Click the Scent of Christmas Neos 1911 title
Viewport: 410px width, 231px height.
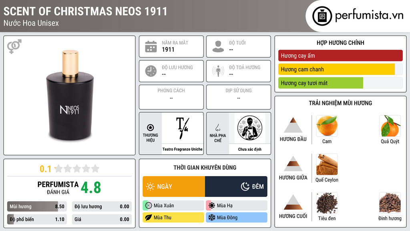point(85,11)
